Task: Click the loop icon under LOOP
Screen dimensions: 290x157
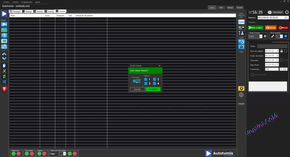Action: click(x=241, y=42)
